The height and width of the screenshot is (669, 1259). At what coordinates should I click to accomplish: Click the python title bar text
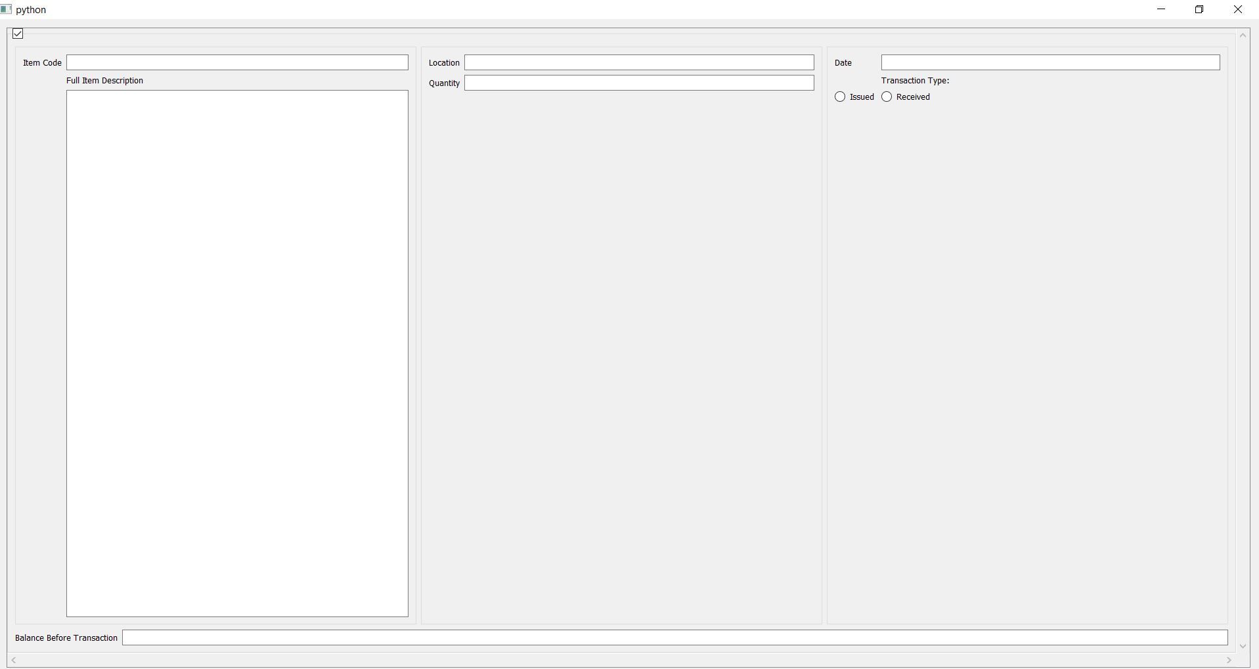[31, 10]
